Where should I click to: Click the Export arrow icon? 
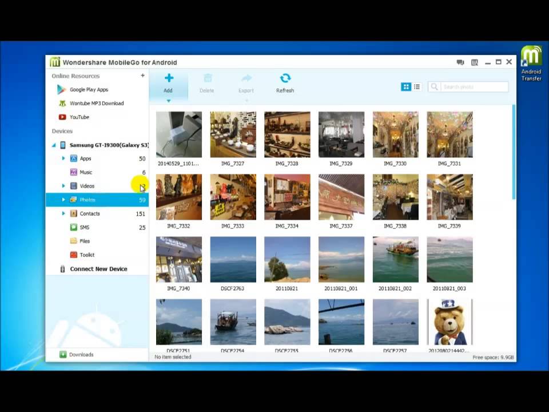click(x=246, y=78)
